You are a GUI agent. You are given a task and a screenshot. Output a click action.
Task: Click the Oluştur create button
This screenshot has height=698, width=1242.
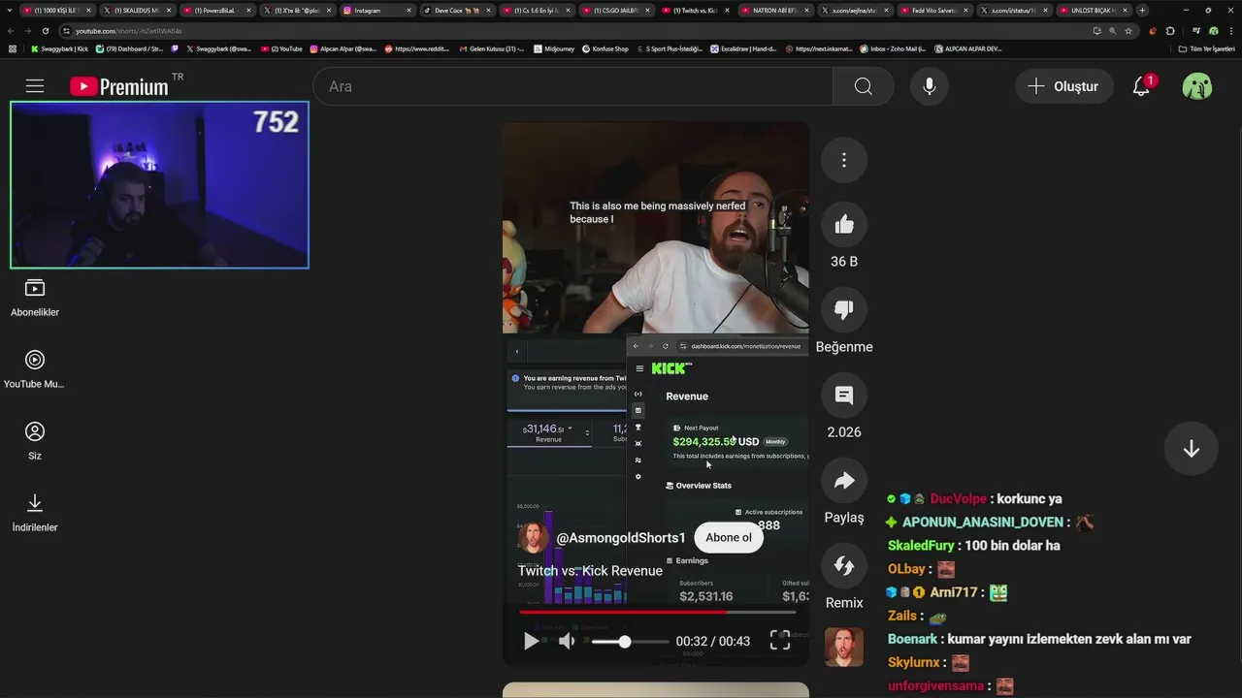pyautogui.click(x=1063, y=86)
